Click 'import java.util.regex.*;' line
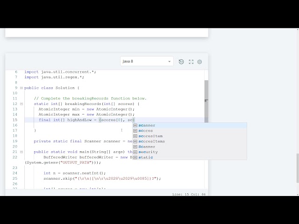 pyautogui.click(x=54, y=77)
